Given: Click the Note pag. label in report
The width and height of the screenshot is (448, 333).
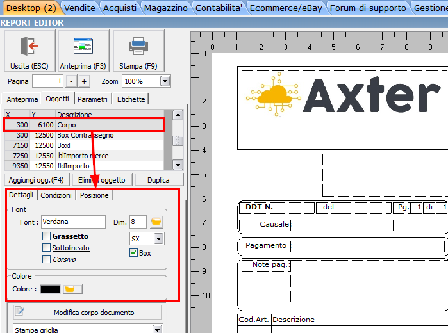Looking at the screenshot, I should click(x=271, y=264).
